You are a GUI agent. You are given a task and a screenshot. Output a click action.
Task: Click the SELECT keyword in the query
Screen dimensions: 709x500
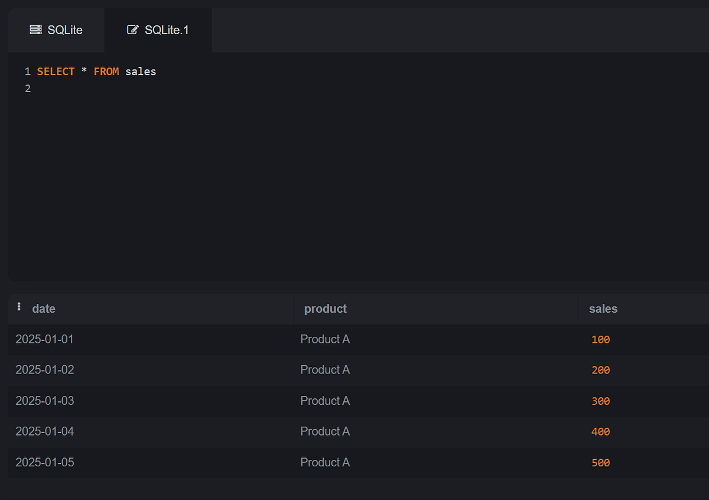[x=56, y=72]
